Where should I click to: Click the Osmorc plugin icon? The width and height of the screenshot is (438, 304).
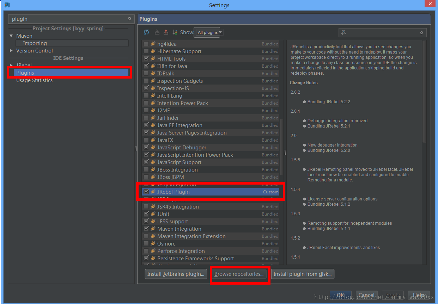coord(153,244)
